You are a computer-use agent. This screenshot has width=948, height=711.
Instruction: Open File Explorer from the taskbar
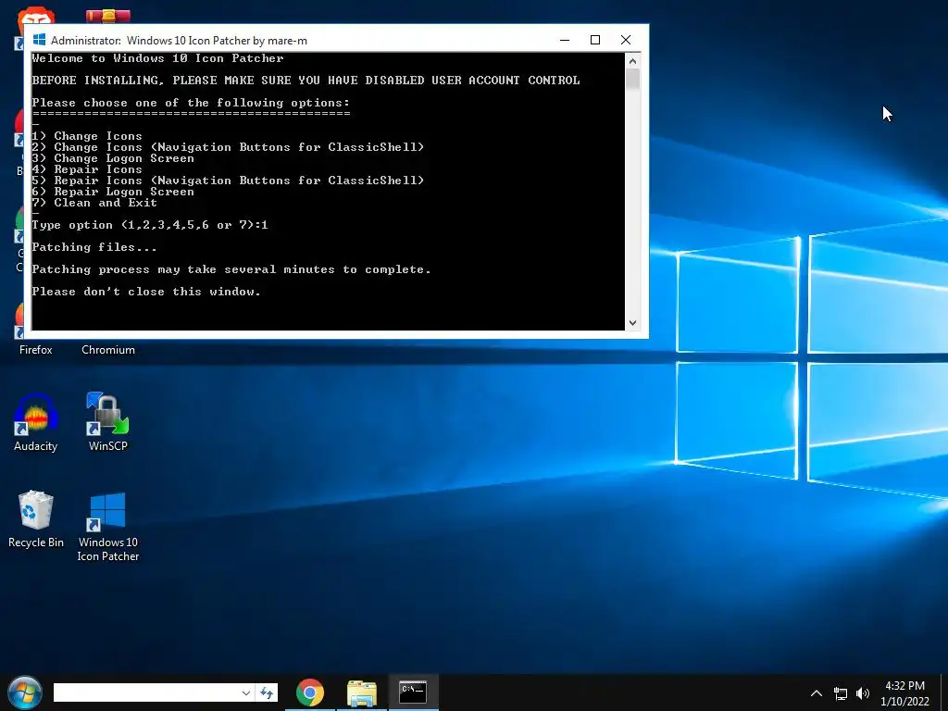[x=362, y=692]
